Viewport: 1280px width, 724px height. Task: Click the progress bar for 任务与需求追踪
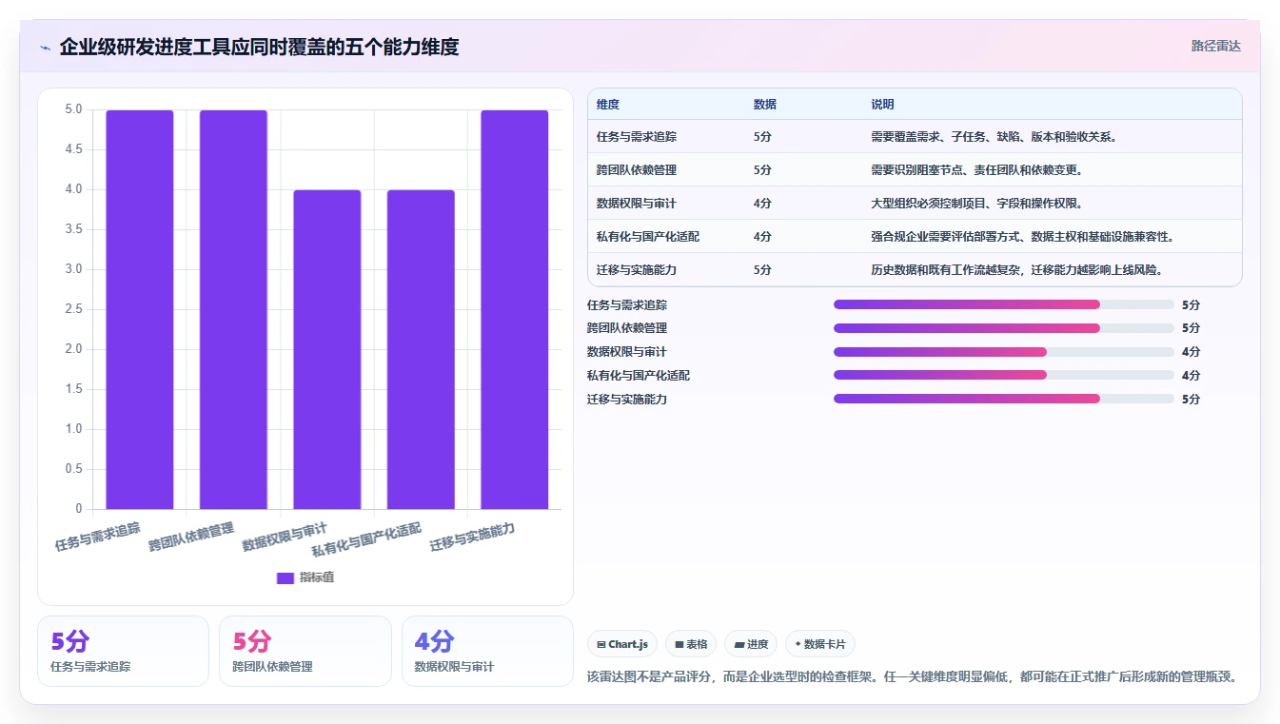click(1004, 304)
